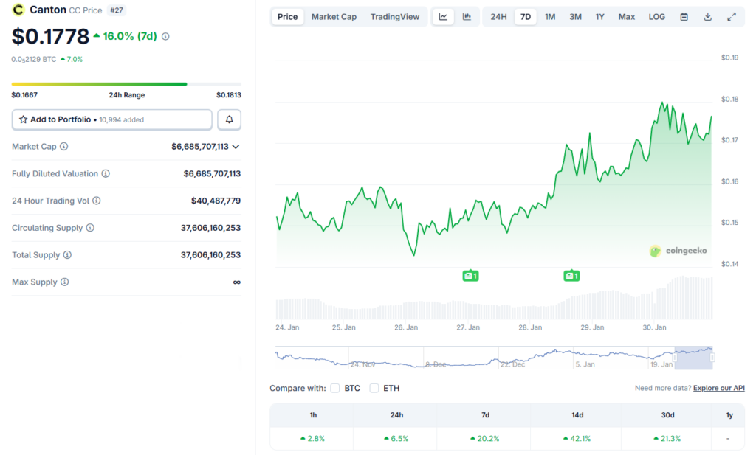Click the price alert bell icon
756x455 pixels.
click(x=229, y=119)
